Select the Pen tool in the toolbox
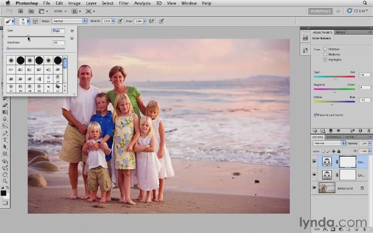Image resolution: width=373 pixels, height=233 pixels. tap(5, 133)
